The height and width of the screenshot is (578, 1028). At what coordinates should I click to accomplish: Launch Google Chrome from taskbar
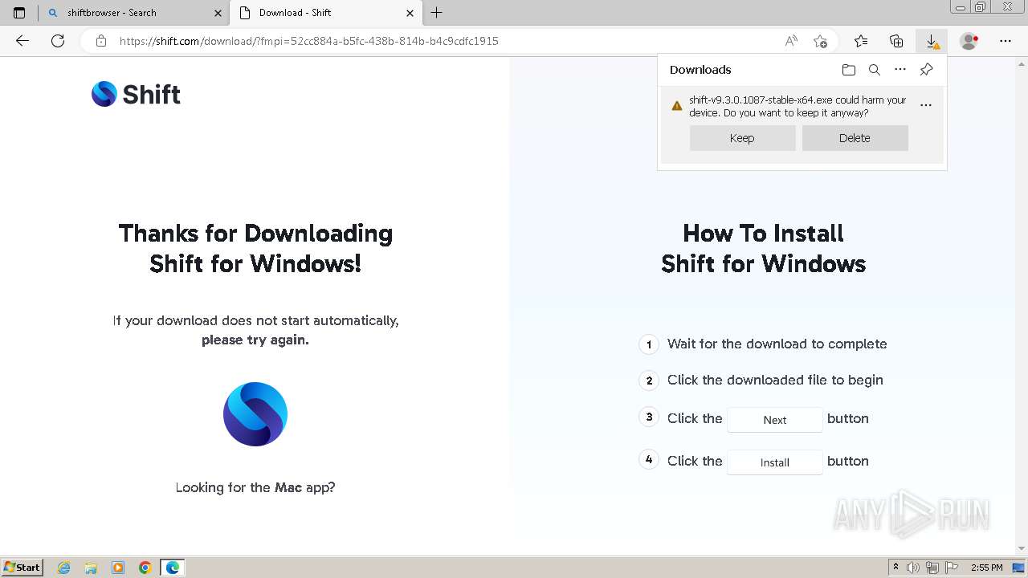pyautogui.click(x=145, y=568)
